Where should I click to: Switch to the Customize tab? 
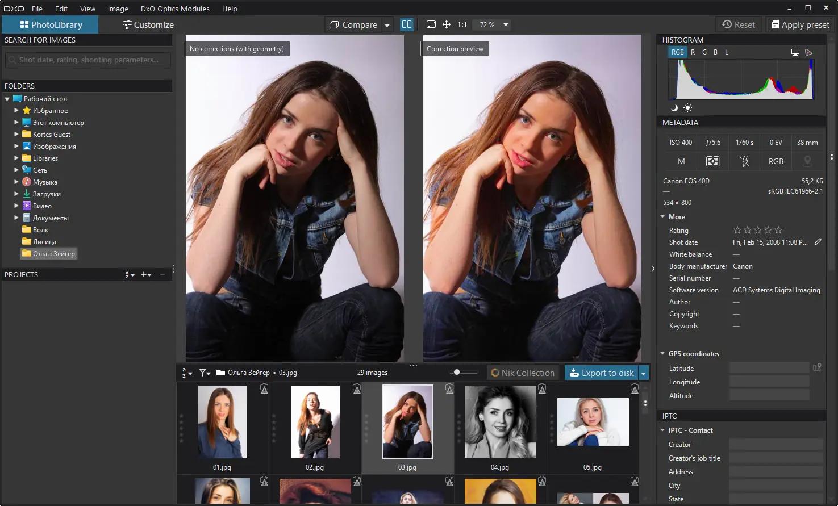pos(148,24)
